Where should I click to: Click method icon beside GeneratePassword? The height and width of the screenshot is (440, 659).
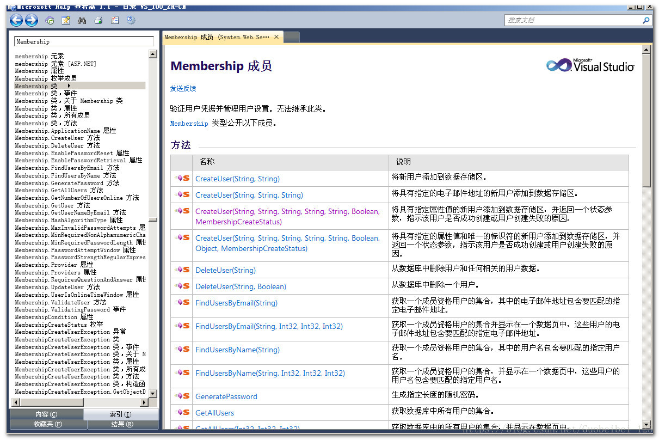[x=182, y=396]
